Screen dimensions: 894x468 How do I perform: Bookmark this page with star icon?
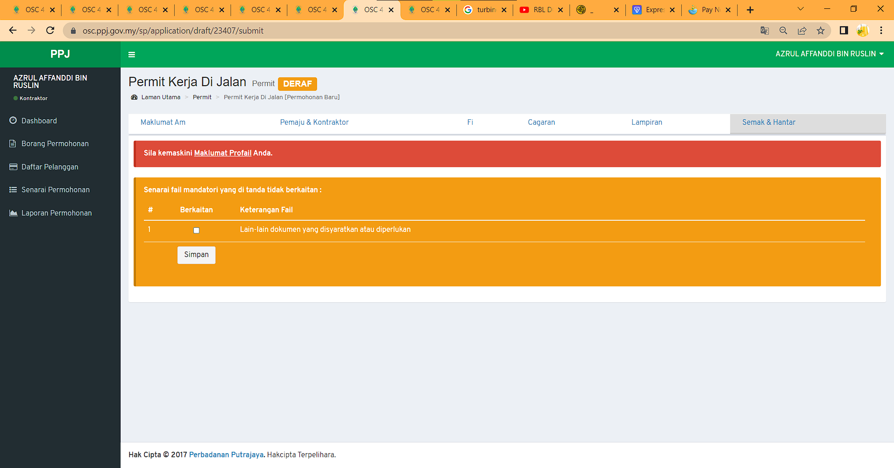(820, 31)
